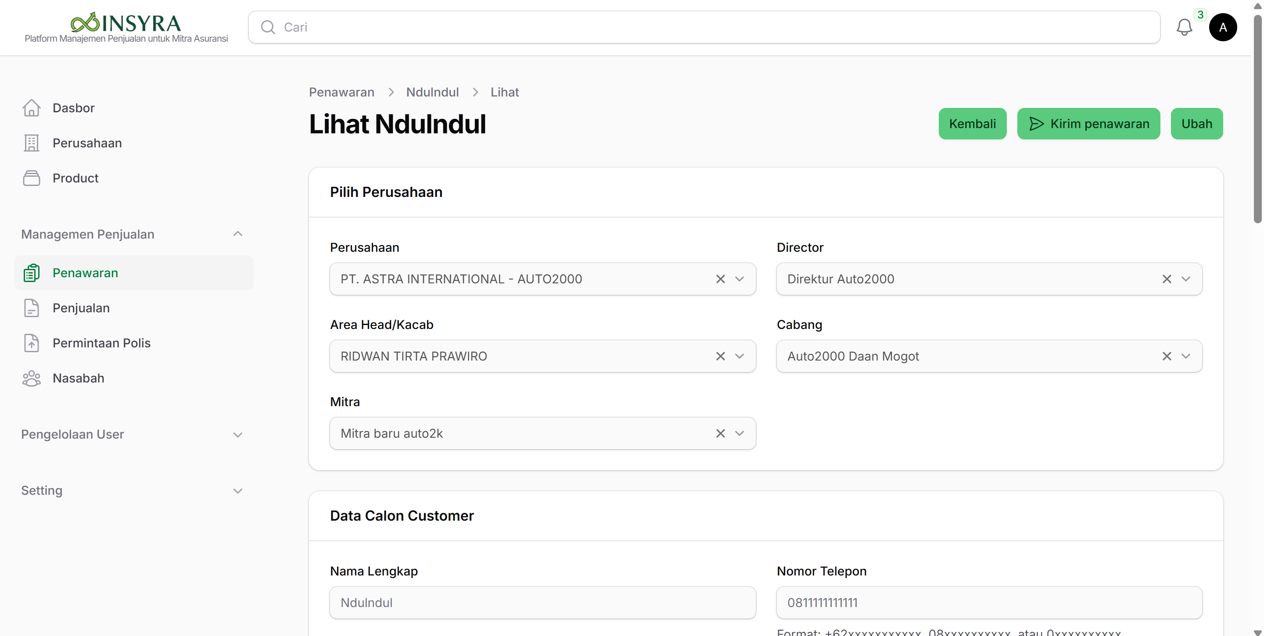Click the page vertical scrollbar thumb
1264x636 pixels.
1257,119
